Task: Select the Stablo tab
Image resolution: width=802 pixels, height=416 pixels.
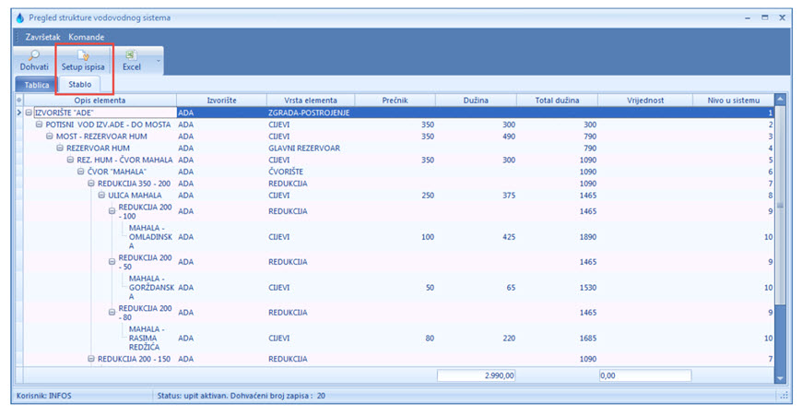Action: point(79,85)
